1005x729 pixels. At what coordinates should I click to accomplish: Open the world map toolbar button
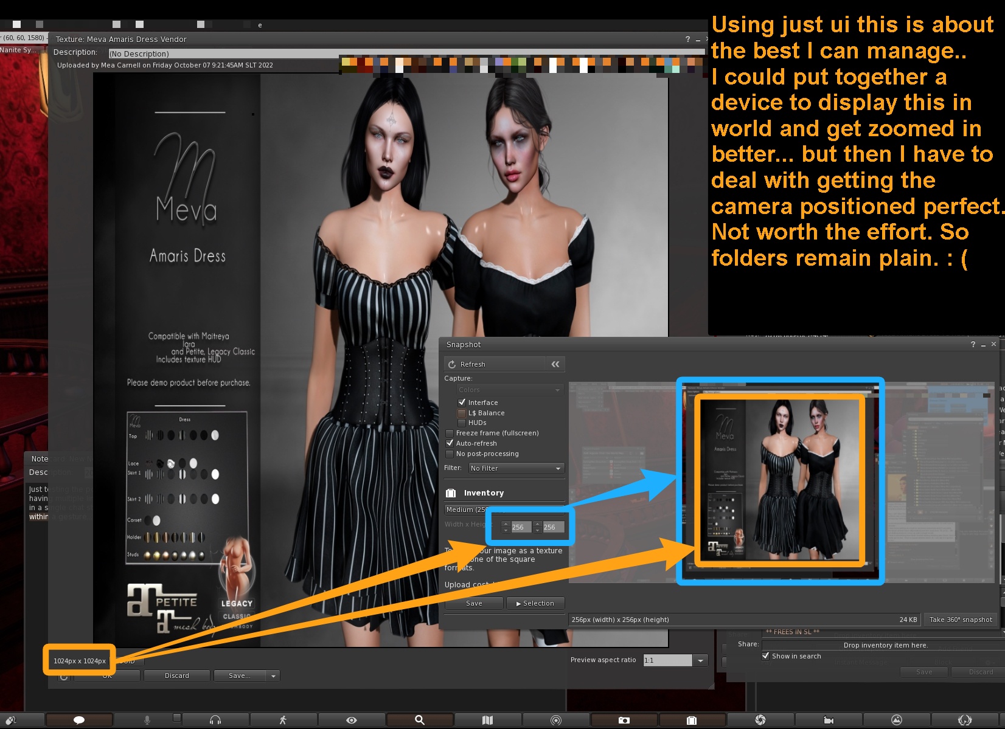click(x=487, y=720)
